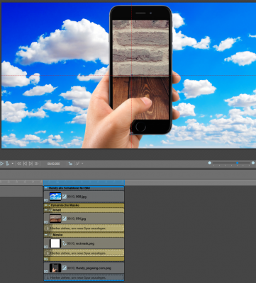Viewport: 256px width, 283px height.
Task: Collapse the 'Inhalt' track
Action: pyautogui.click(x=46, y=210)
